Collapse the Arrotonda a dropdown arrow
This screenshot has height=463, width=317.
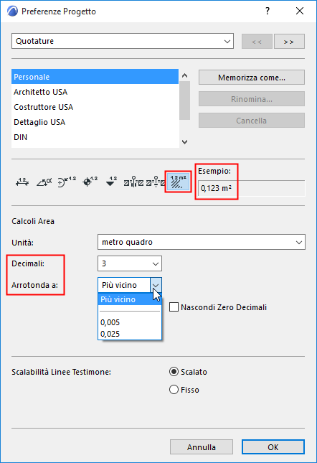(x=156, y=285)
